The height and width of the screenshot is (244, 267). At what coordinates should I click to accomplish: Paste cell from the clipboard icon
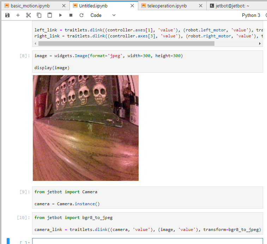[x=50, y=15]
